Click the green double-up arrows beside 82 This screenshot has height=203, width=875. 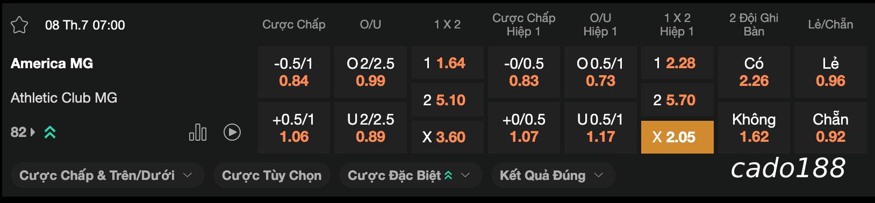click(x=50, y=132)
